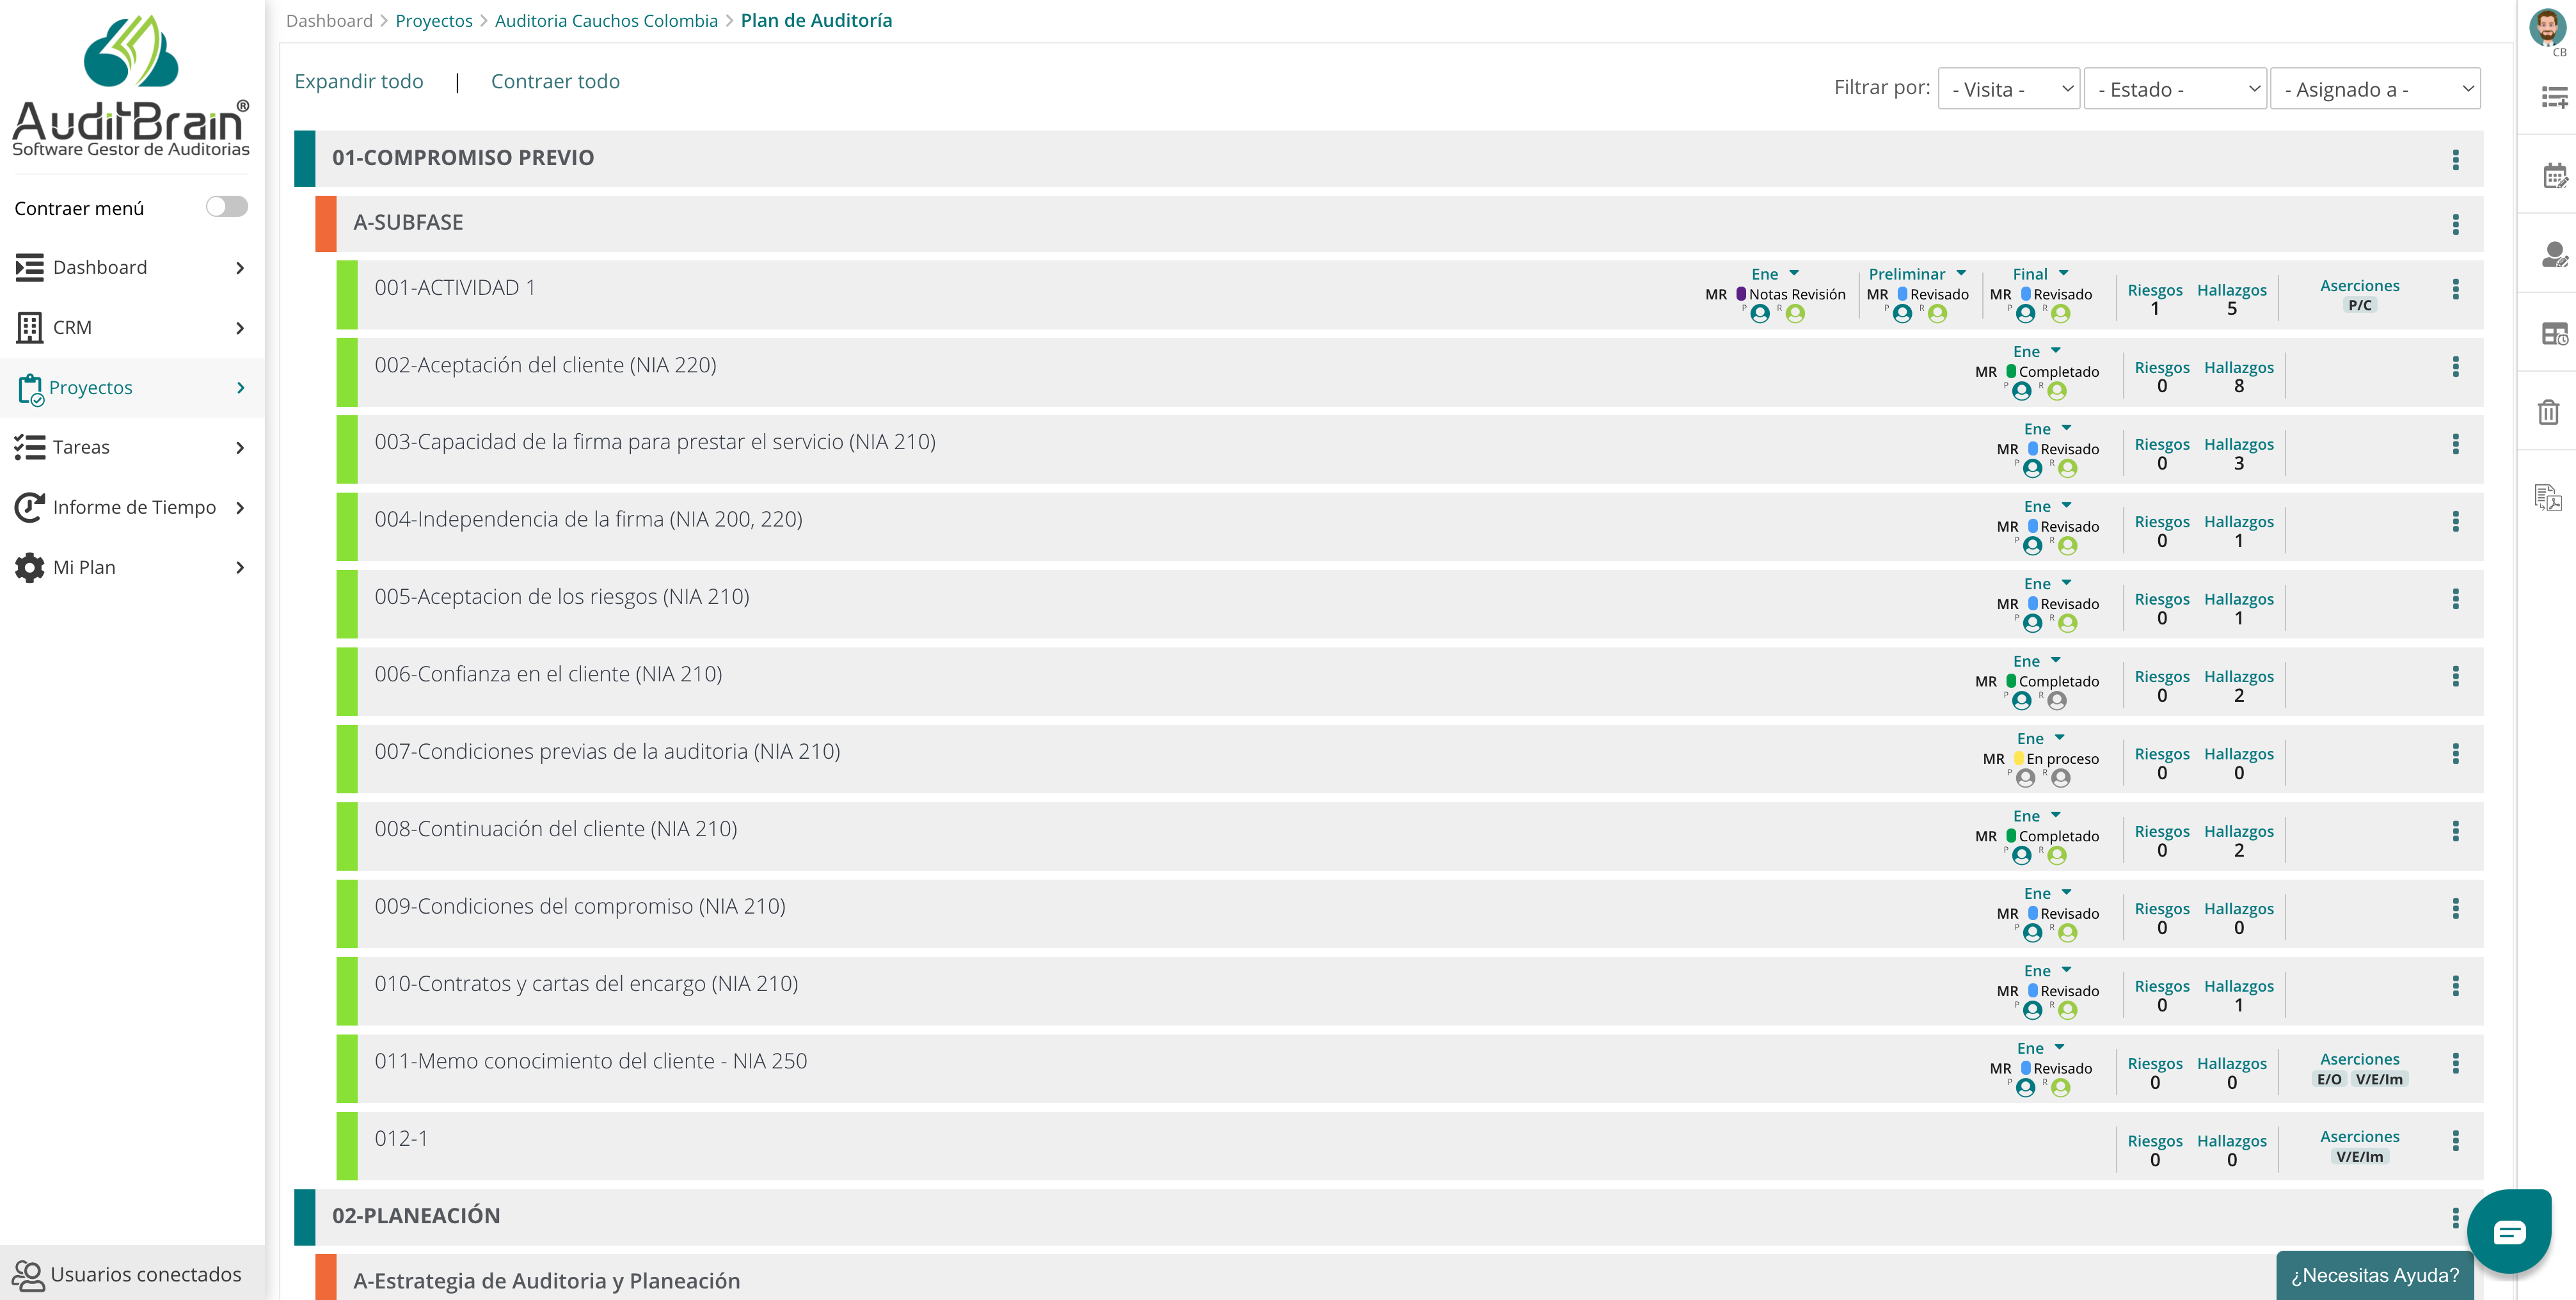
Task: Open the - Estado - filter dropdown
Action: click(2175, 88)
